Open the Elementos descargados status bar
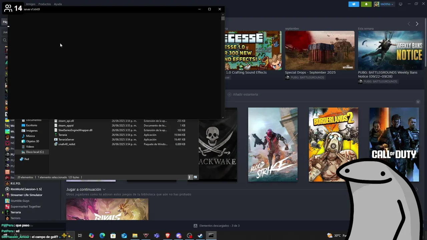 [217, 226]
